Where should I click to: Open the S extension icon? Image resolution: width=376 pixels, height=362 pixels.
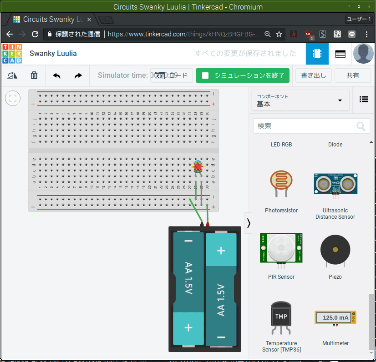point(323,34)
